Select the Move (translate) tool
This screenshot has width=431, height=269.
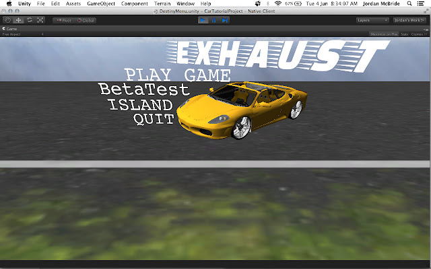point(18,20)
